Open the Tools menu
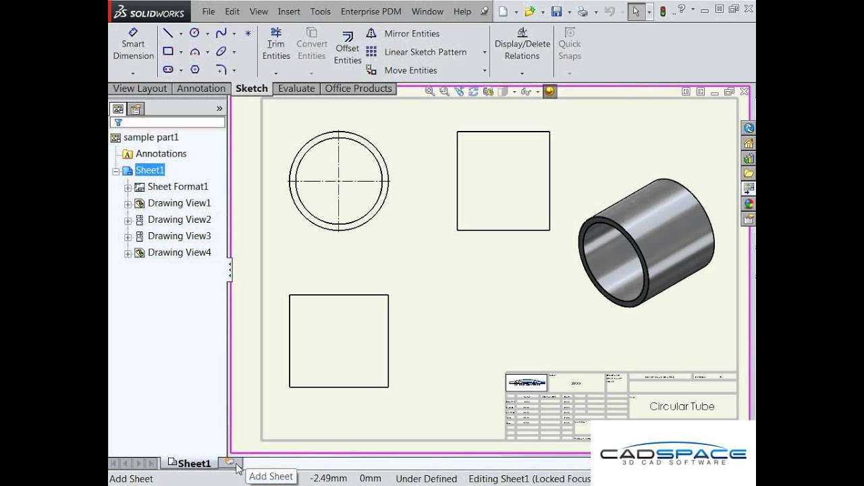 (x=321, y=11)
